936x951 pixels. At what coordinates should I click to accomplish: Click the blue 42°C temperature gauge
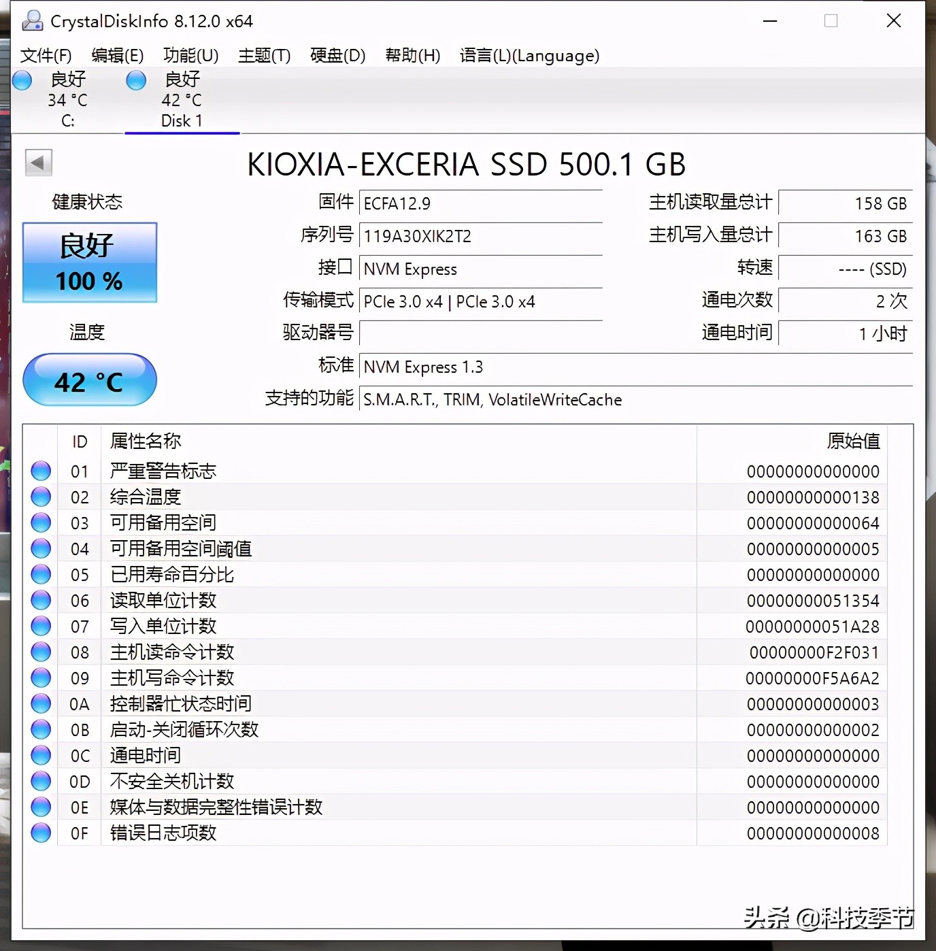(x=89, y=380)
